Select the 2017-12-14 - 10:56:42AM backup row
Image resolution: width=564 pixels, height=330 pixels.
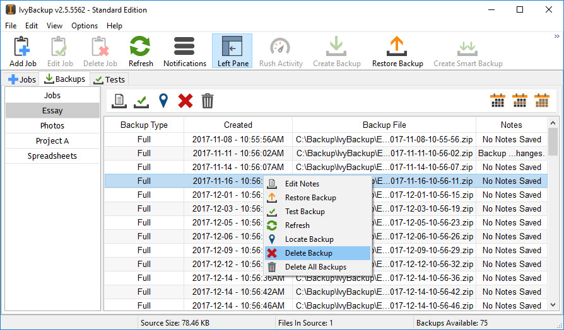pos(326,292)
